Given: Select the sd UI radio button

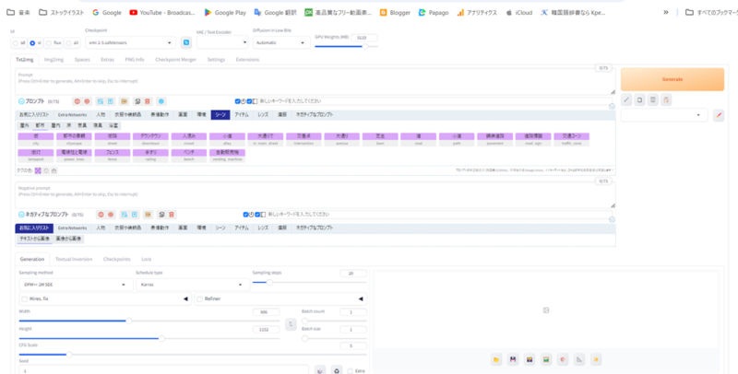Looking at the screenshot, I should (x=16, y=43).
